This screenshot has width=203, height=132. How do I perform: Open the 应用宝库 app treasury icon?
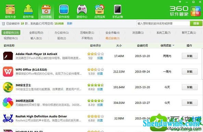coord(100,11)
